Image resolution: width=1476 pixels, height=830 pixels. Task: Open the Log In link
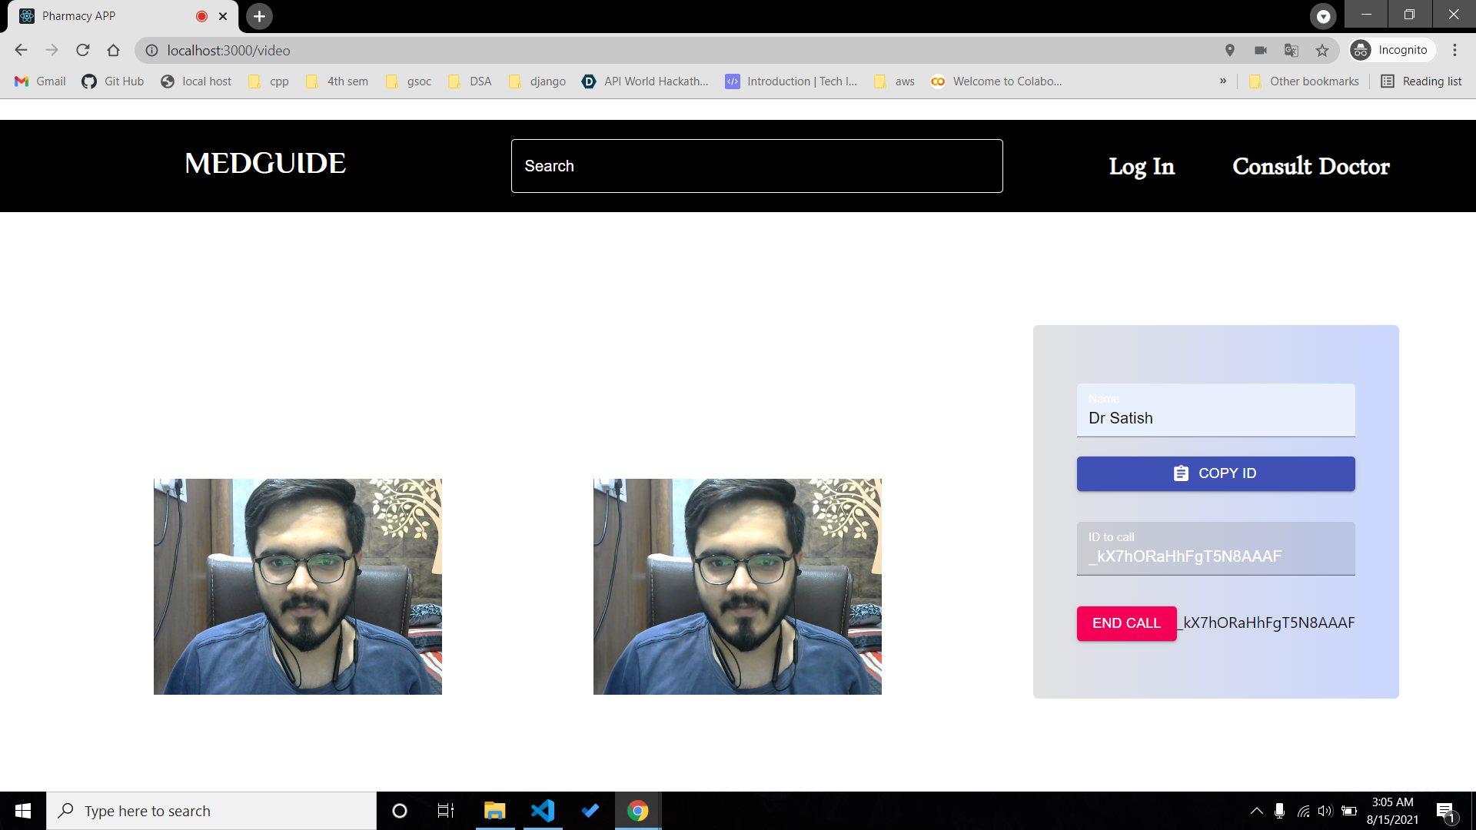click(1141, 166)
